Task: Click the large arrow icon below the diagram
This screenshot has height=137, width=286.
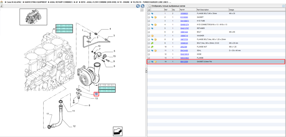Action: point(118,131)
